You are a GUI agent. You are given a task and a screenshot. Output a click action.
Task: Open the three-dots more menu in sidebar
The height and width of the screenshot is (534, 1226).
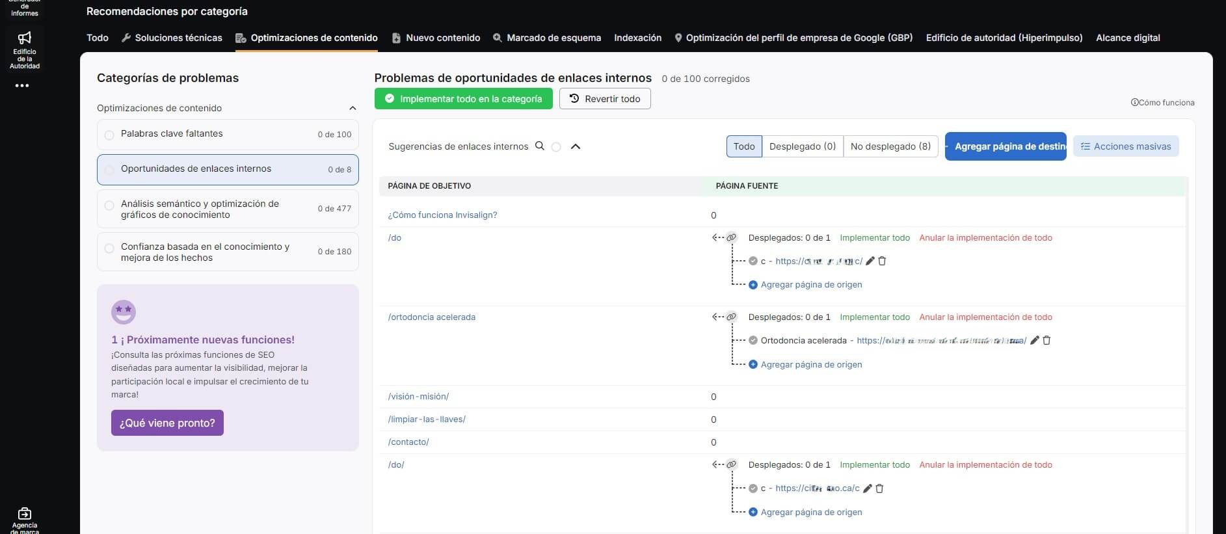[22, 86]
